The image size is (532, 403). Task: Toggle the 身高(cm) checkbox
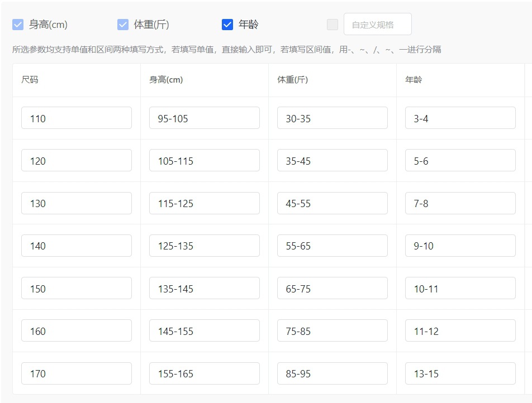click(18, 25)
